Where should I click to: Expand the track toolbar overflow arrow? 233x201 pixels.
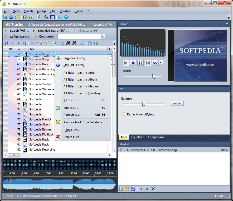coord(114,44)
